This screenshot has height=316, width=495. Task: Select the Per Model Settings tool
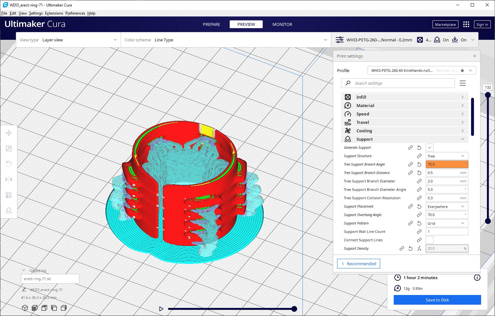click(x=9, y=195)
